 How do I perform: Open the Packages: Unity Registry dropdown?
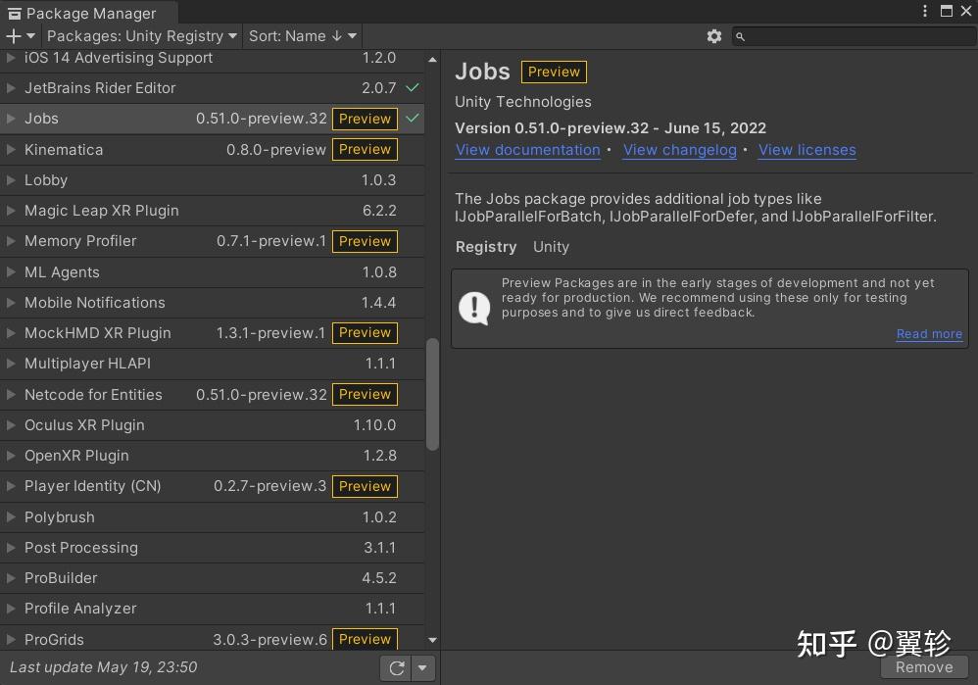click(x=140, y=36)
